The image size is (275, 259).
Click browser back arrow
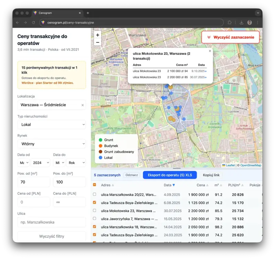point(18,22)
